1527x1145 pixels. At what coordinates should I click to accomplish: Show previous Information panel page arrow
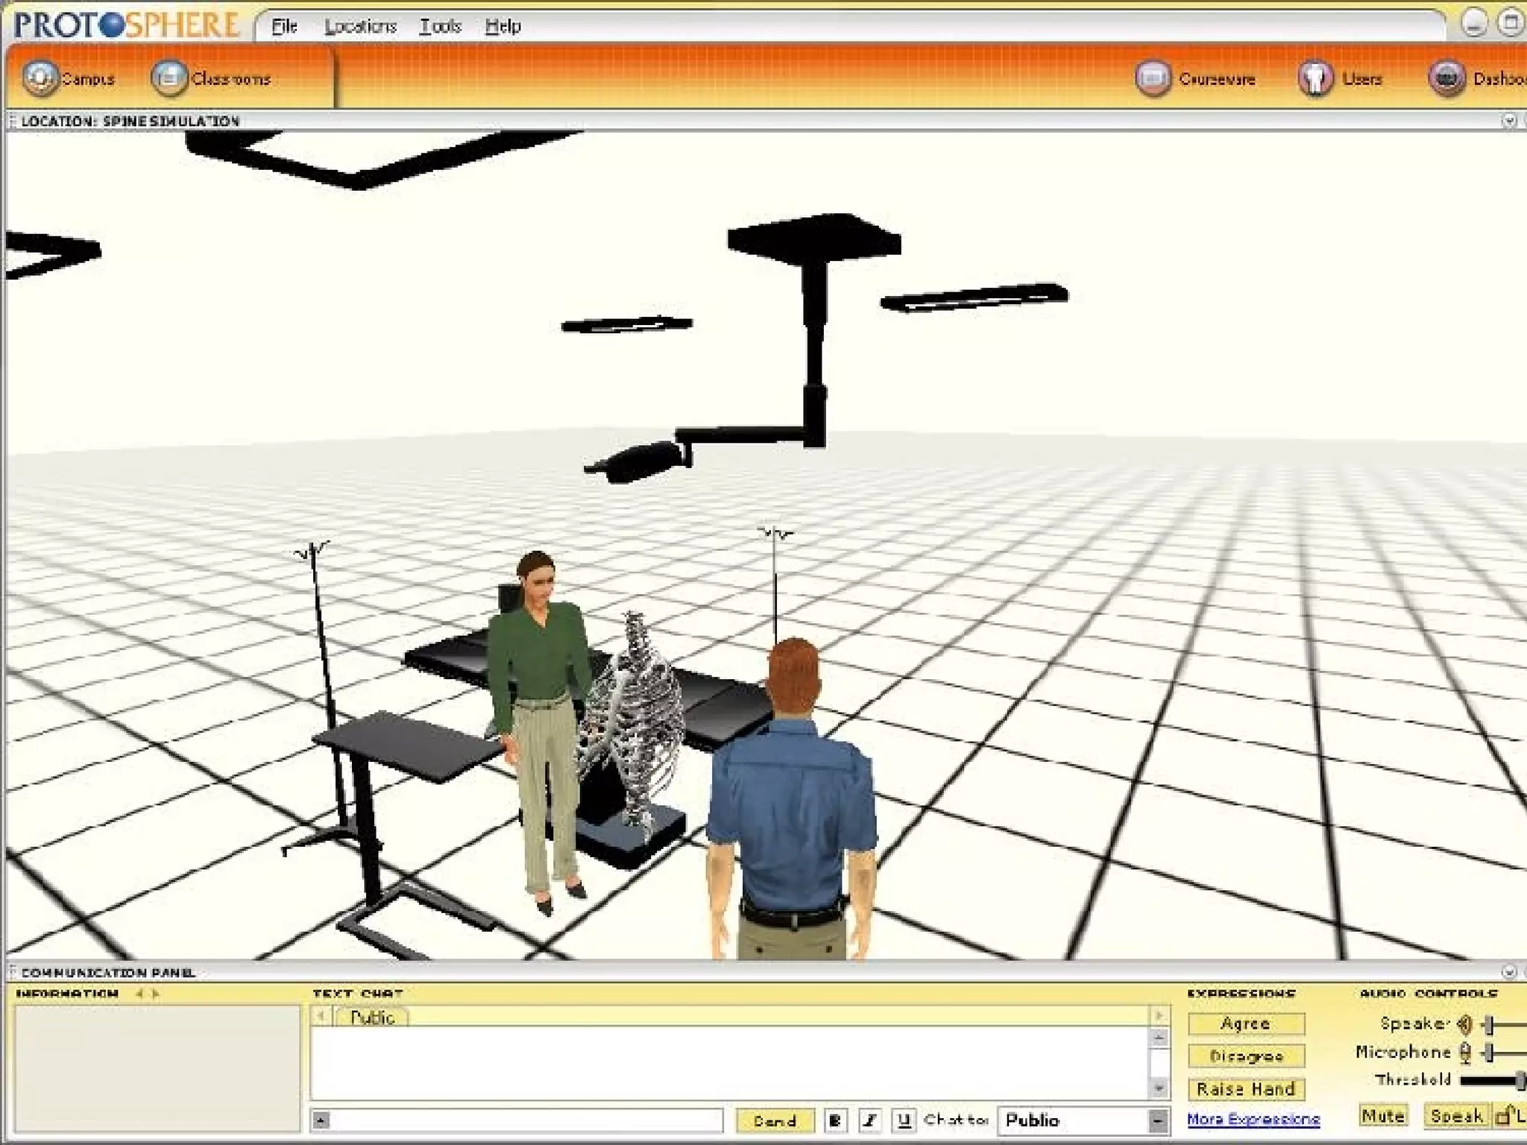point(139,994)
